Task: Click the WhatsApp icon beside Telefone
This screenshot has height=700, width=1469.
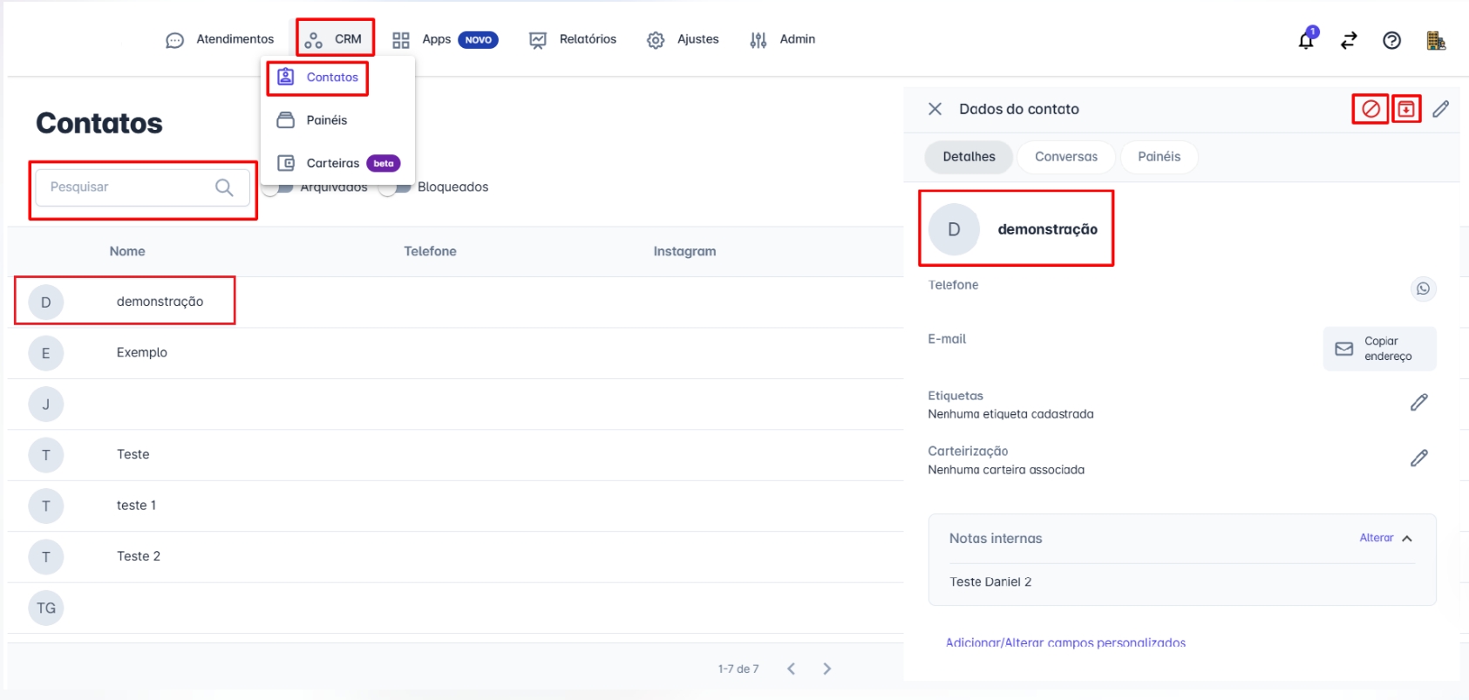Action: point(1423,289)
